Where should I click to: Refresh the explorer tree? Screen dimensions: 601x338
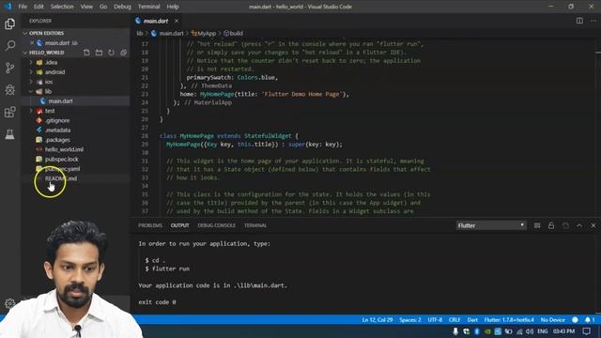click(x=111, y=53)
